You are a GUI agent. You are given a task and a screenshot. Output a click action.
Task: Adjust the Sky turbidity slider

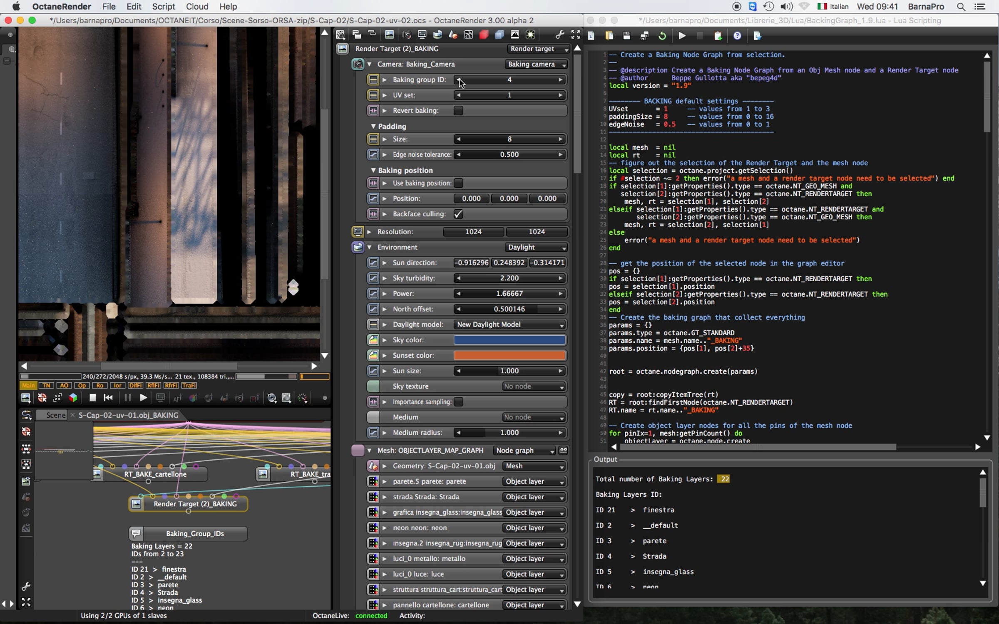coord(509,278)
